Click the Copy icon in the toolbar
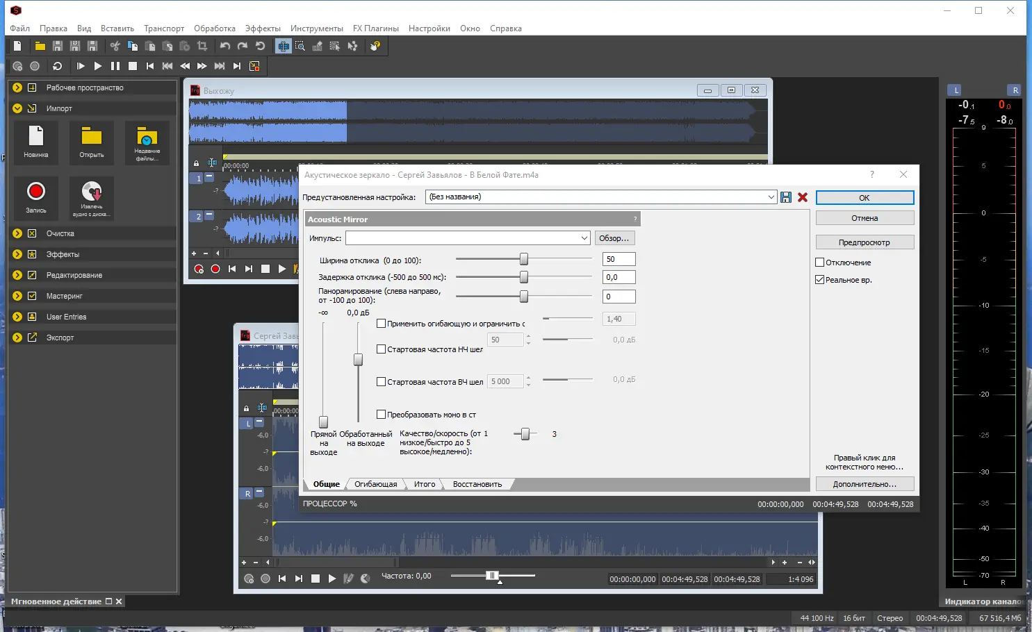Screen dimensions: 1032x632 (x=133, y=46)
